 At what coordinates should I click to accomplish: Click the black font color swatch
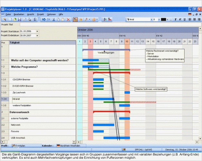163,20
